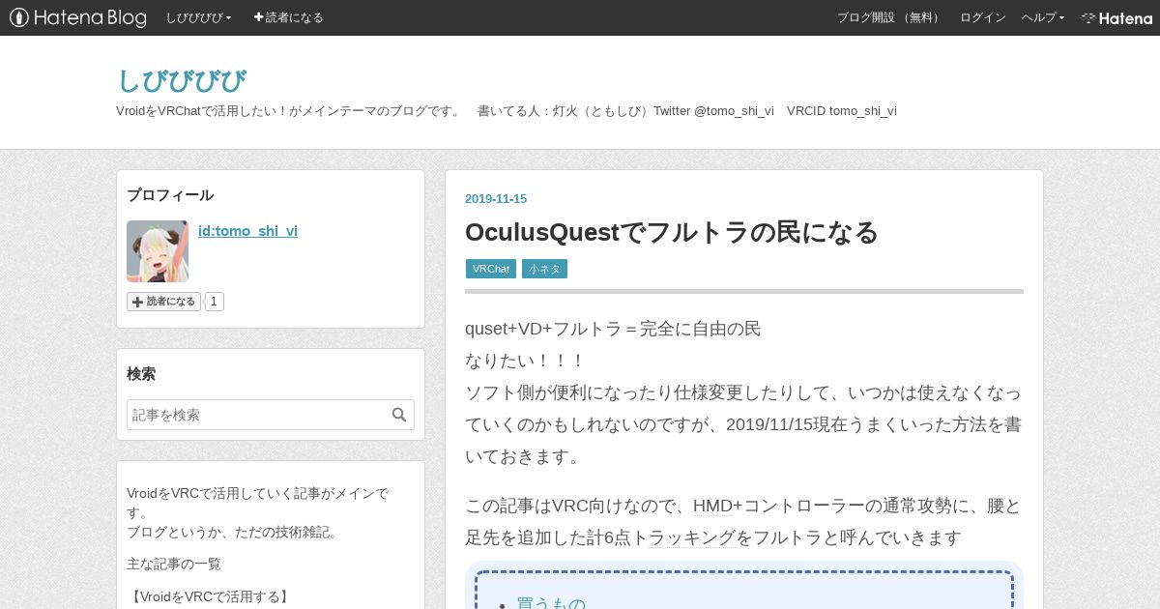Click the blog description under the title
Screen dimensions: 1160x609
[x=507, y=111]
